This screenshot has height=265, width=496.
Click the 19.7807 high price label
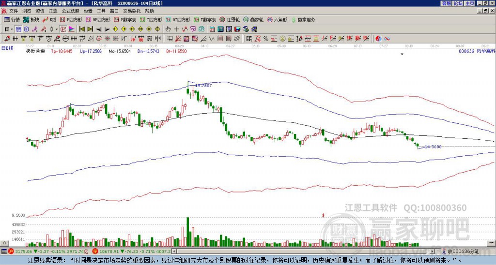[x=203, y=86]
